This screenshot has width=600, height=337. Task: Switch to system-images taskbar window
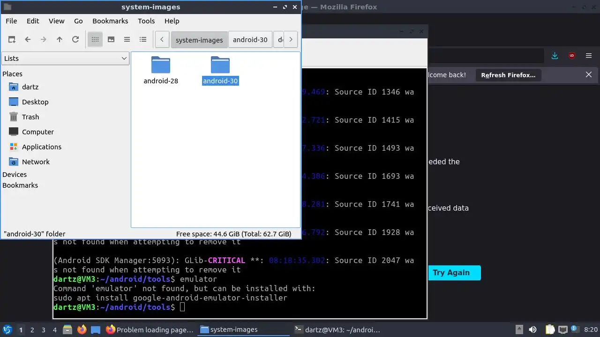pyautogui.click(x=244, y=330)
